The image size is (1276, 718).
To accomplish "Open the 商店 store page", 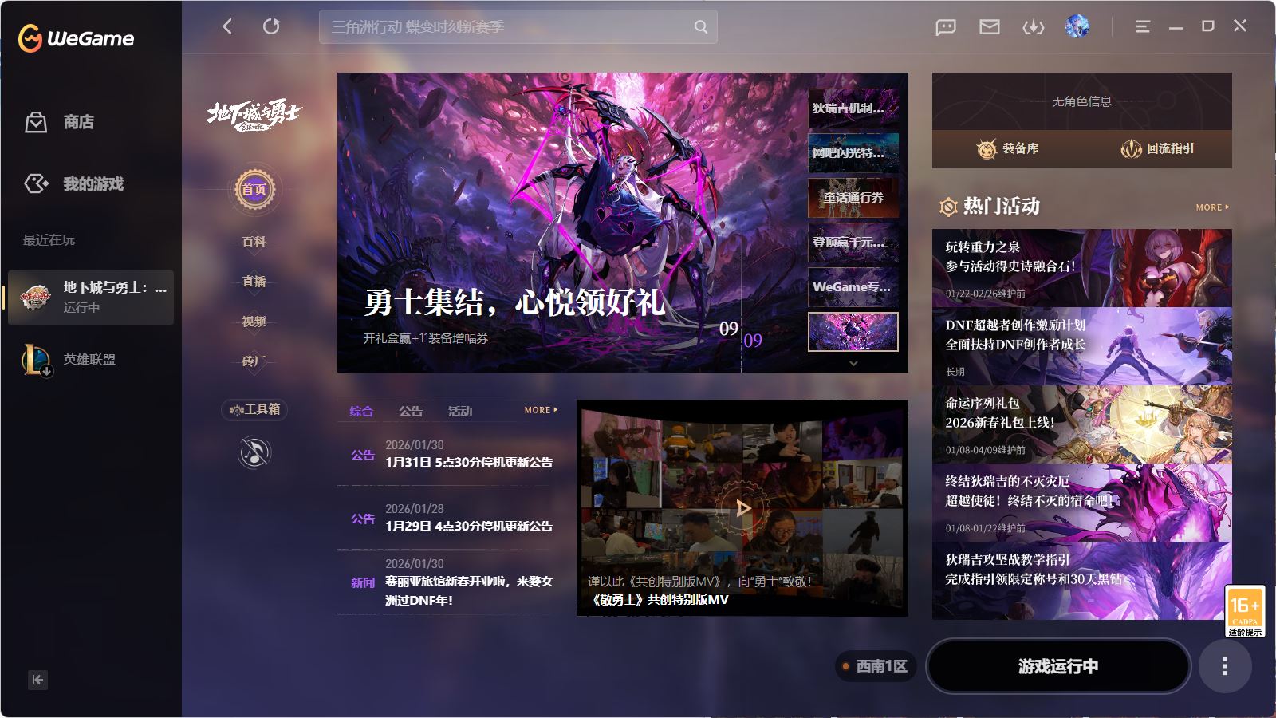I will [78, 122].
